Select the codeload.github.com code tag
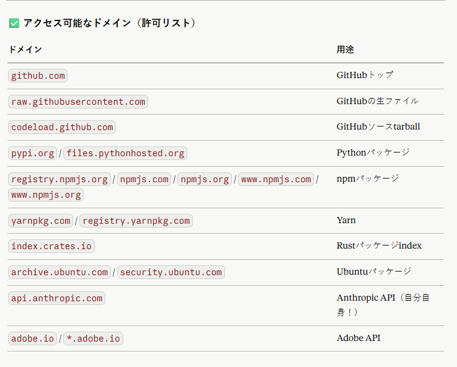The height and width of the screenshot is (367, 457). pyautogui.click(x=62, y=127)
